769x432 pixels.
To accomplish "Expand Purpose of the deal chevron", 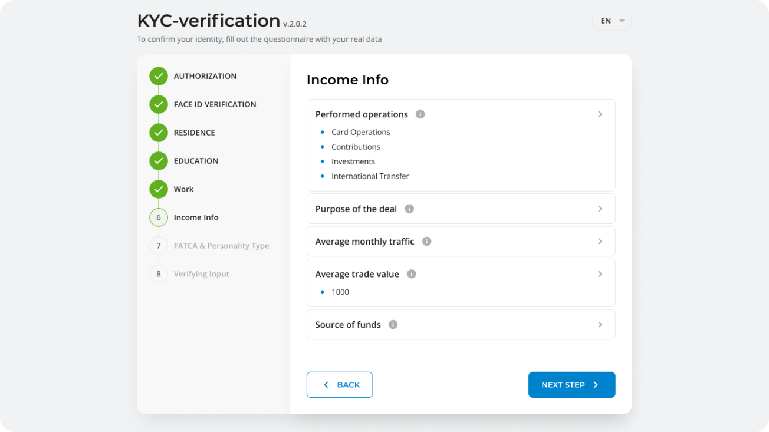I will click(600, 209).
